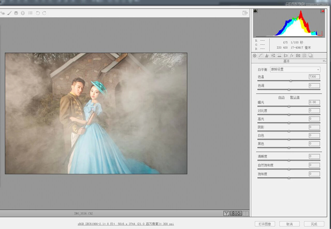
Task: Open before/after view mode dropdown
Action: (226, 213)
